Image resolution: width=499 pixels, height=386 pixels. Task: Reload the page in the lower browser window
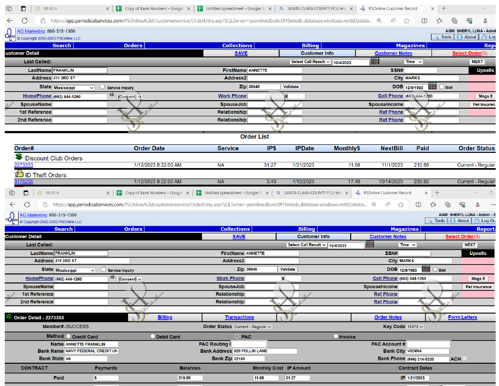(27, 205)
